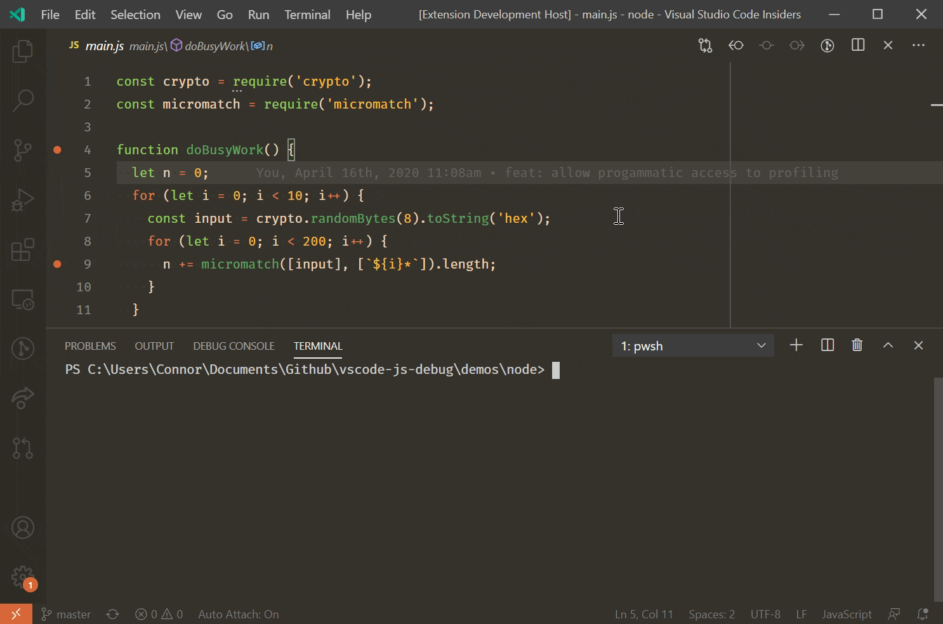Toggle the breakpoint on line 4
The width and height of the screenshot is (943, 624).
58,150
